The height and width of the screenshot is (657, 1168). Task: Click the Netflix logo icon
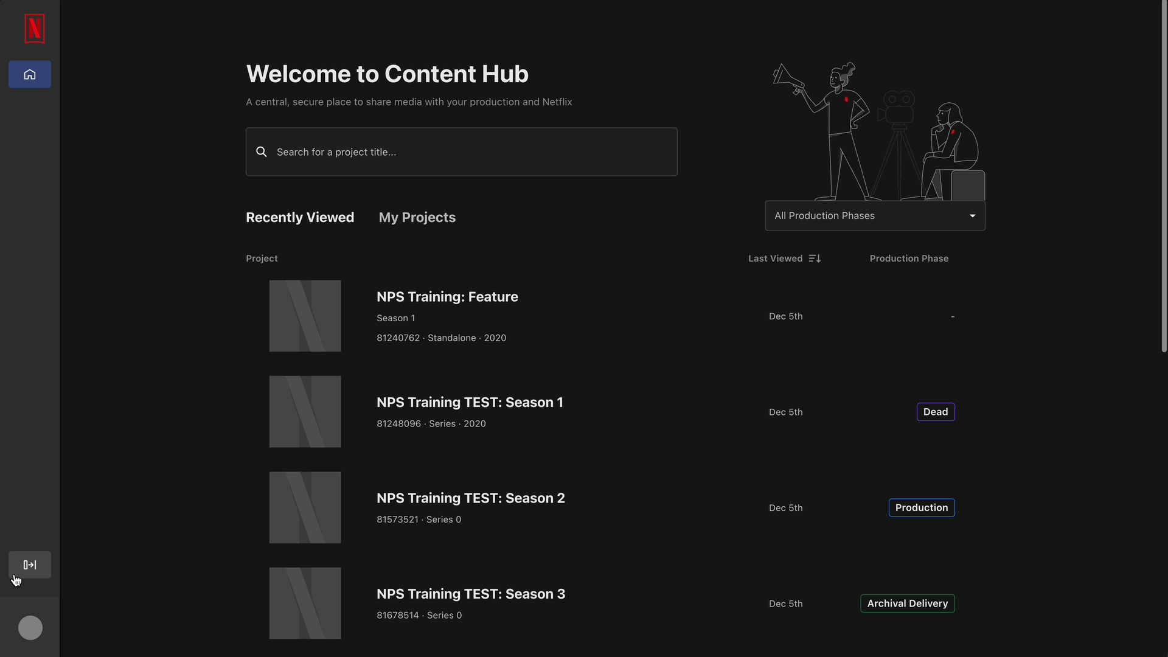[x=35, y=29]
